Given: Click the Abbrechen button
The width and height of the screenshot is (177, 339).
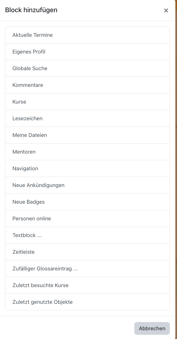Looking at the screenshot, I should click(152, 328).
